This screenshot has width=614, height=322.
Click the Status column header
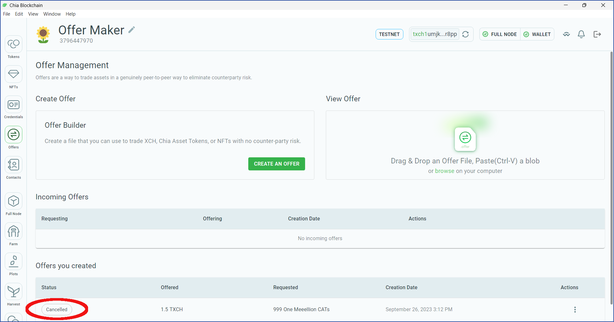49,288
